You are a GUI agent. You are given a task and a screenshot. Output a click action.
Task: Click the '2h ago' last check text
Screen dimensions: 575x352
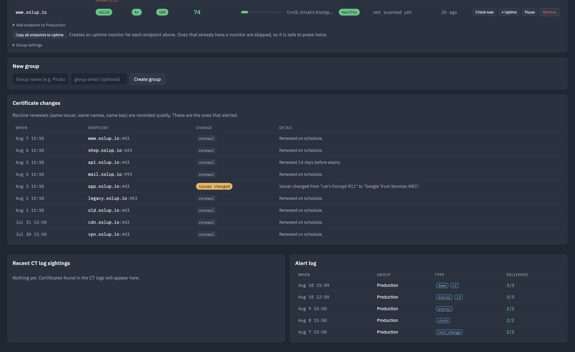click(x=449, y=12)
